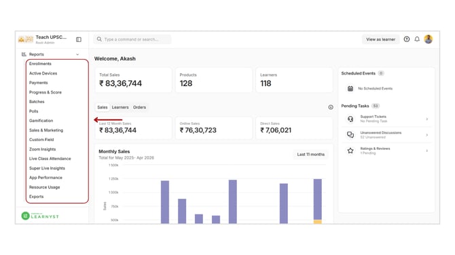Click the sales info circle icon

[x=331, y=107]
